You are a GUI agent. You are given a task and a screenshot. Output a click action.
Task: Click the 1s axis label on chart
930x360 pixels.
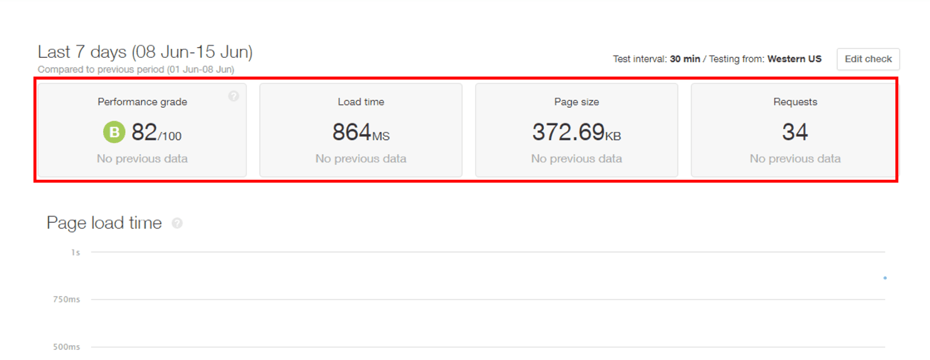point(75,252)
